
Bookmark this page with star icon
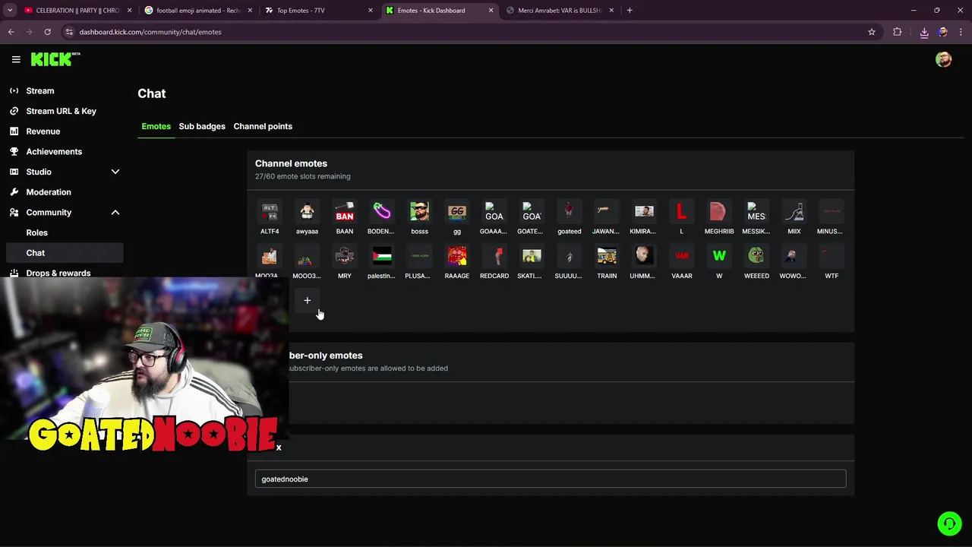coord(872,32)
